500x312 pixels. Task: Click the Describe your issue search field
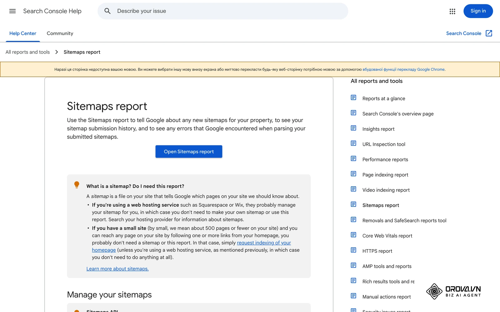(x=223, y=11)
